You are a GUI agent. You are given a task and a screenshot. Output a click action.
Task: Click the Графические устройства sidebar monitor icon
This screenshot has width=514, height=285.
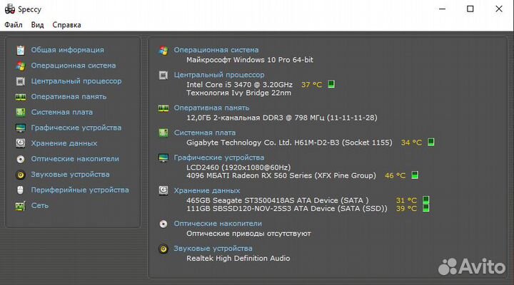click(20, 128)
